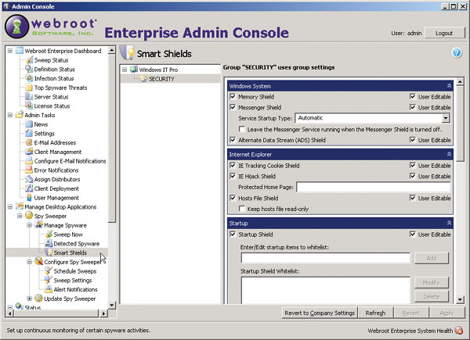Click the sidebar vertical scrollbar
The width and height of the screenshot is (470, 340).
113,156
